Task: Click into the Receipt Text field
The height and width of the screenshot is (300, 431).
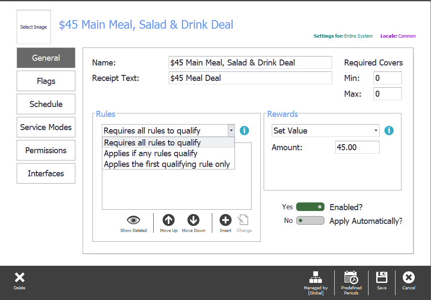Action: (250, 78)
